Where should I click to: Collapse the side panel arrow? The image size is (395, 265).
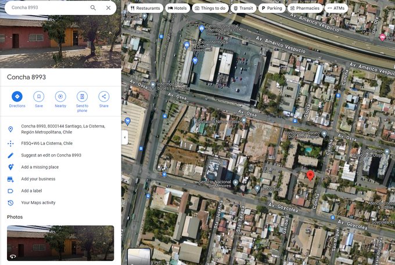pos(124,137)
